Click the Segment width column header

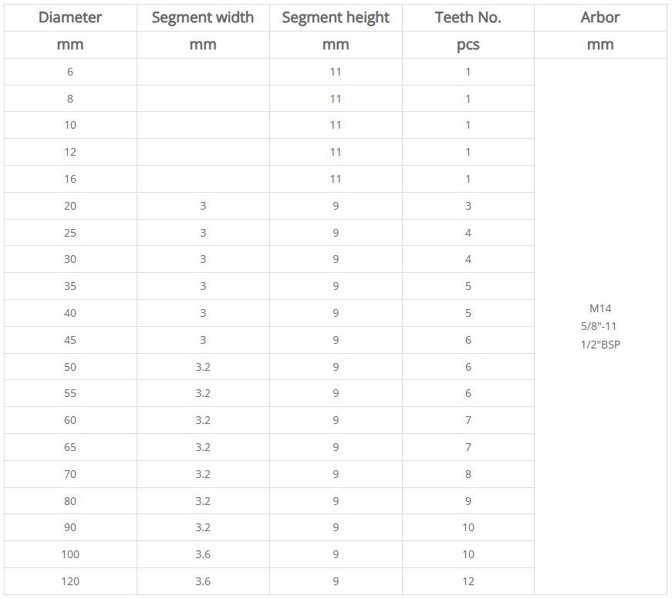point(203,18)
